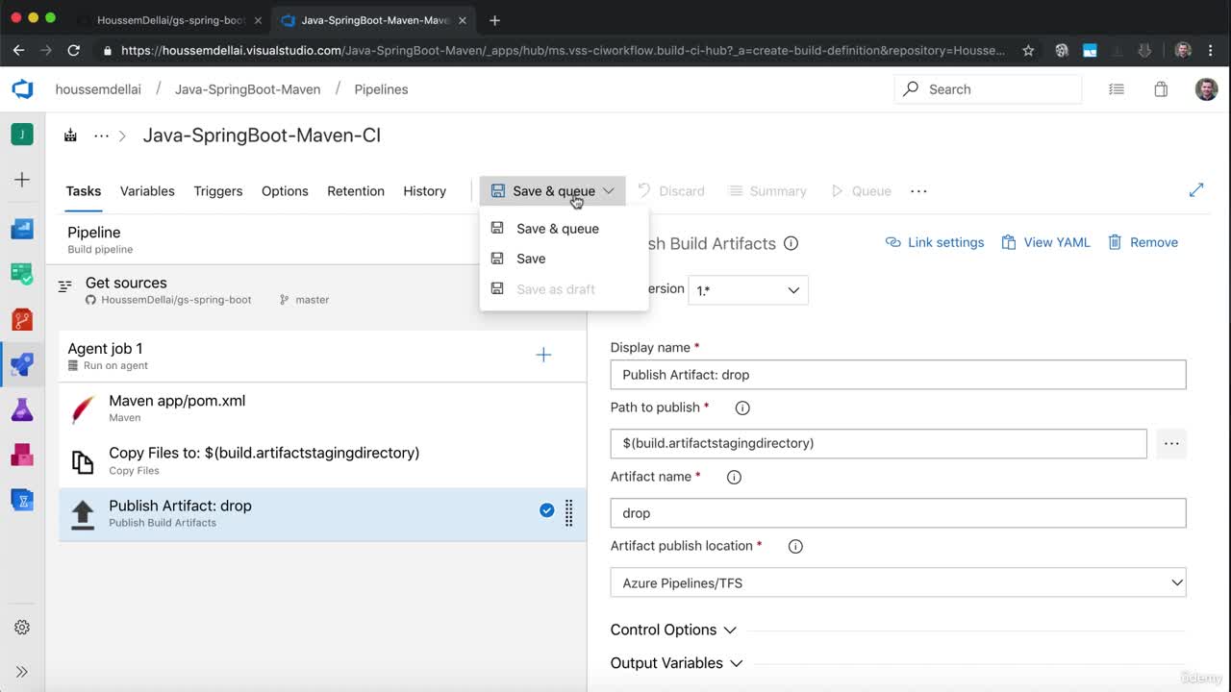The width and height of the screenshot is (1231, 692).
Task: Click more actions ellipsis in the toolbar
Action: coord(918,191)
